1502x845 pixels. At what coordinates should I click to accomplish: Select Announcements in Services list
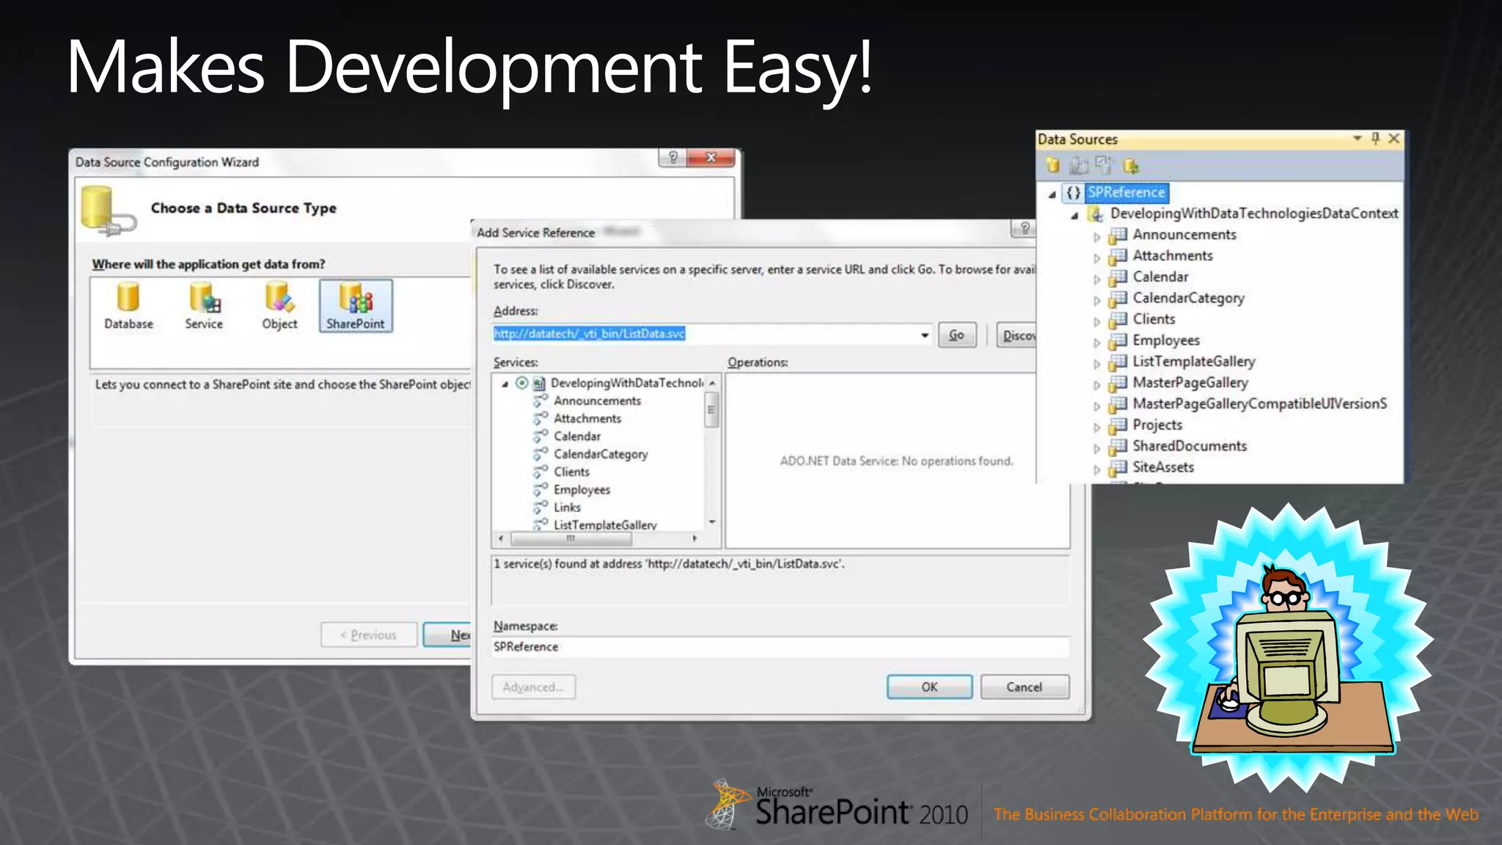pos(597,400)
